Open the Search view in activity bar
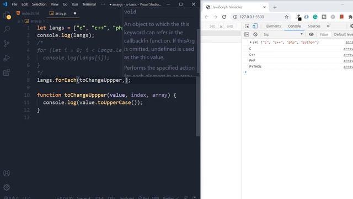The image size is (353, 199). 7,29
